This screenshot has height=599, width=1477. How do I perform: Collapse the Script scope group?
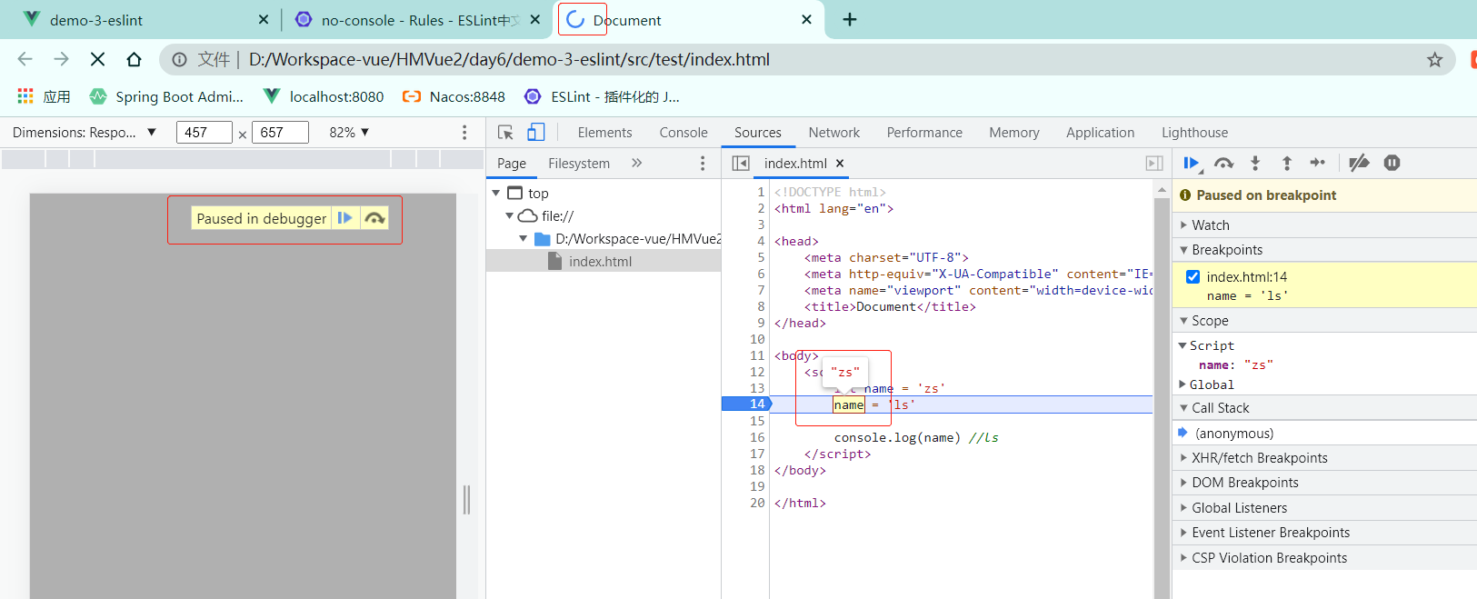[1183, 345]
